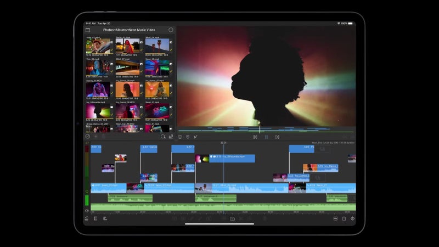This screenshot has height=247, width=439.
Task: Select the bridge overpass thumbnail
Action: pyautogui.click(x=127, y=68)
